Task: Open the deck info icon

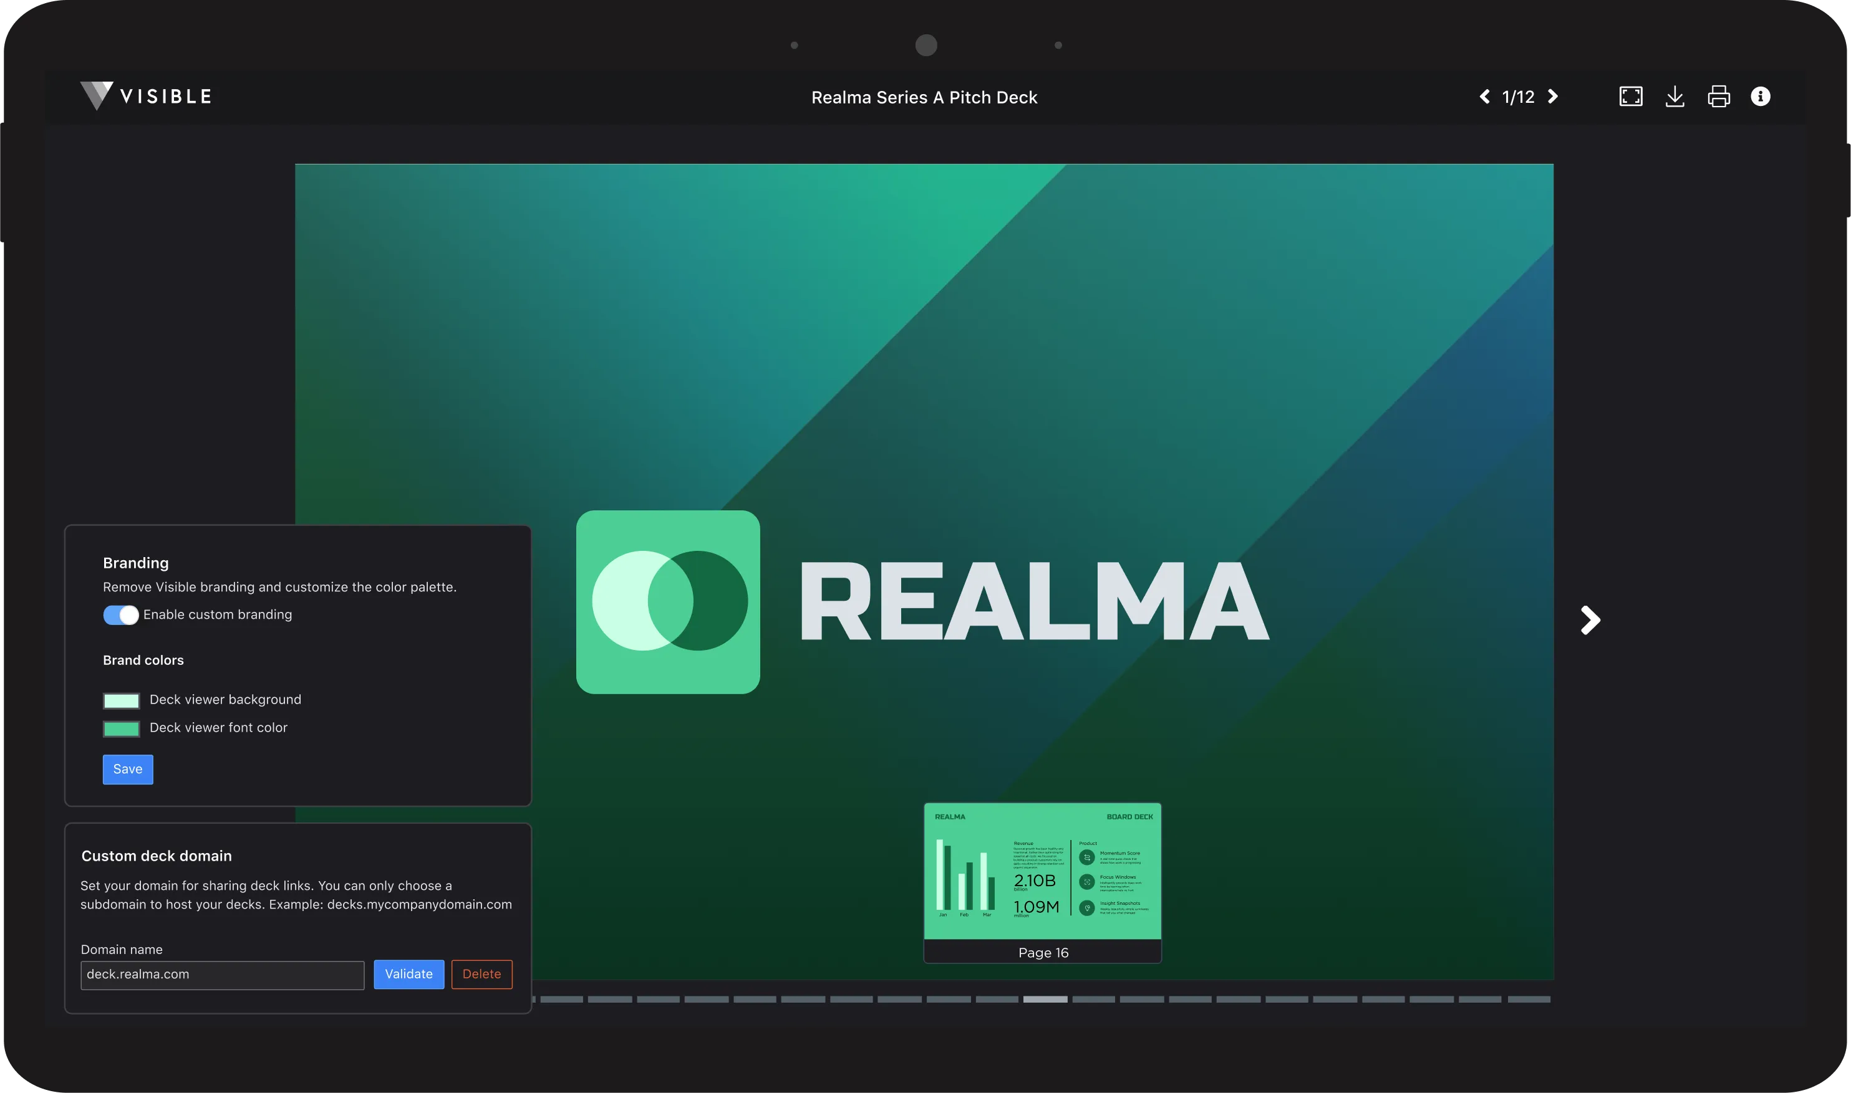Action: coord(1761,97)
